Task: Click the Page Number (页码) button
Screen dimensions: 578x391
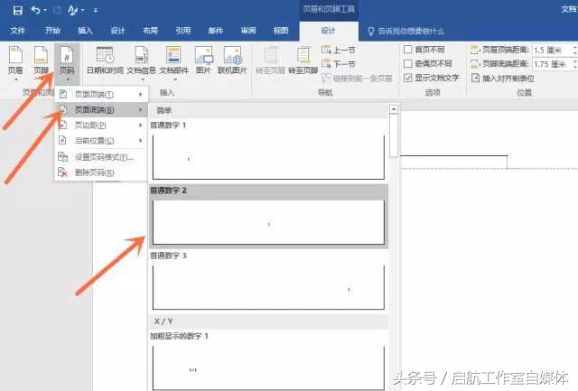Action: tap(67, 63)
